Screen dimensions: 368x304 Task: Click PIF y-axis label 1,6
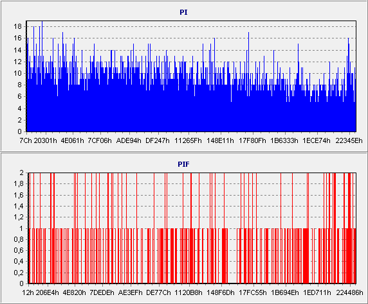point(19,195)
